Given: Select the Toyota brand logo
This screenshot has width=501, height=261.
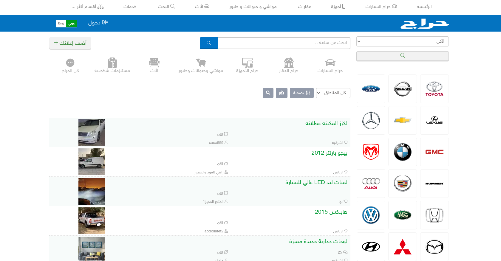Looking at the screenshot, I should tap(434, 89).
